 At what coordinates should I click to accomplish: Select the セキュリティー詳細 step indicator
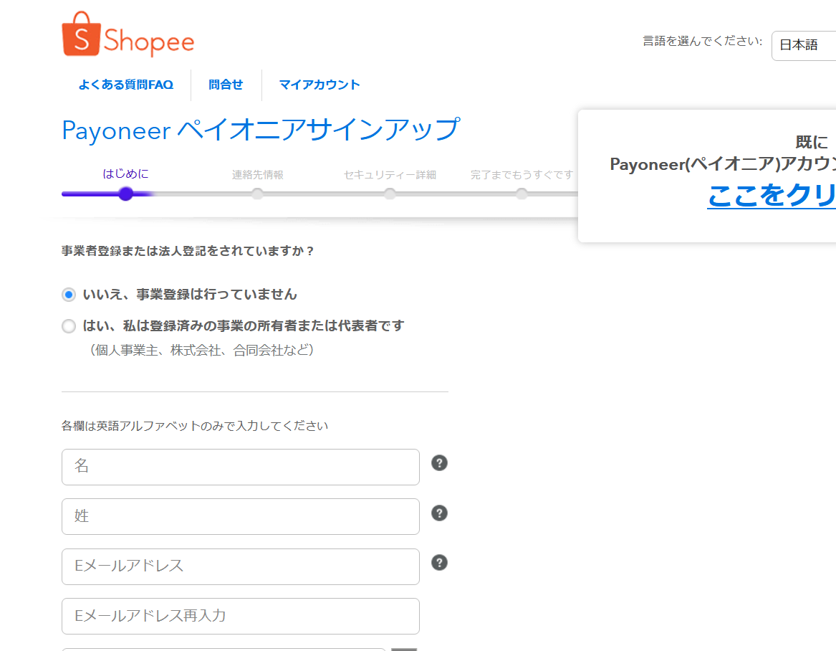390,194
